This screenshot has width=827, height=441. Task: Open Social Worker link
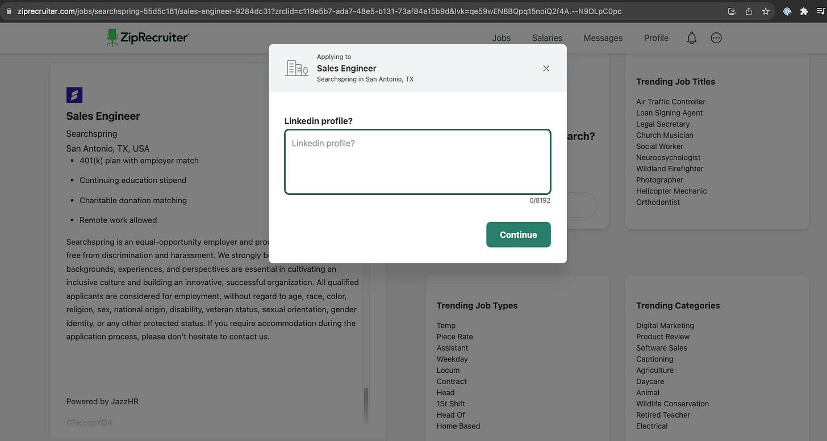(x=660, y=146)
